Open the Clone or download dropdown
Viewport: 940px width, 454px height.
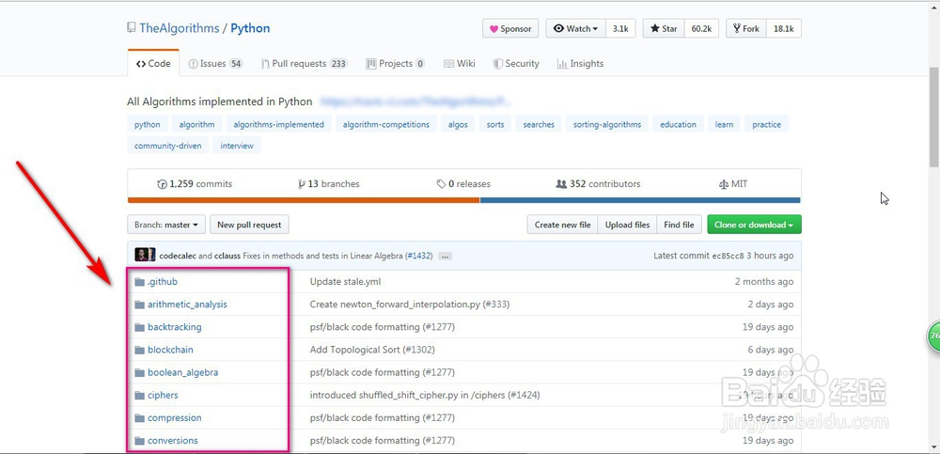pos(754,225)
